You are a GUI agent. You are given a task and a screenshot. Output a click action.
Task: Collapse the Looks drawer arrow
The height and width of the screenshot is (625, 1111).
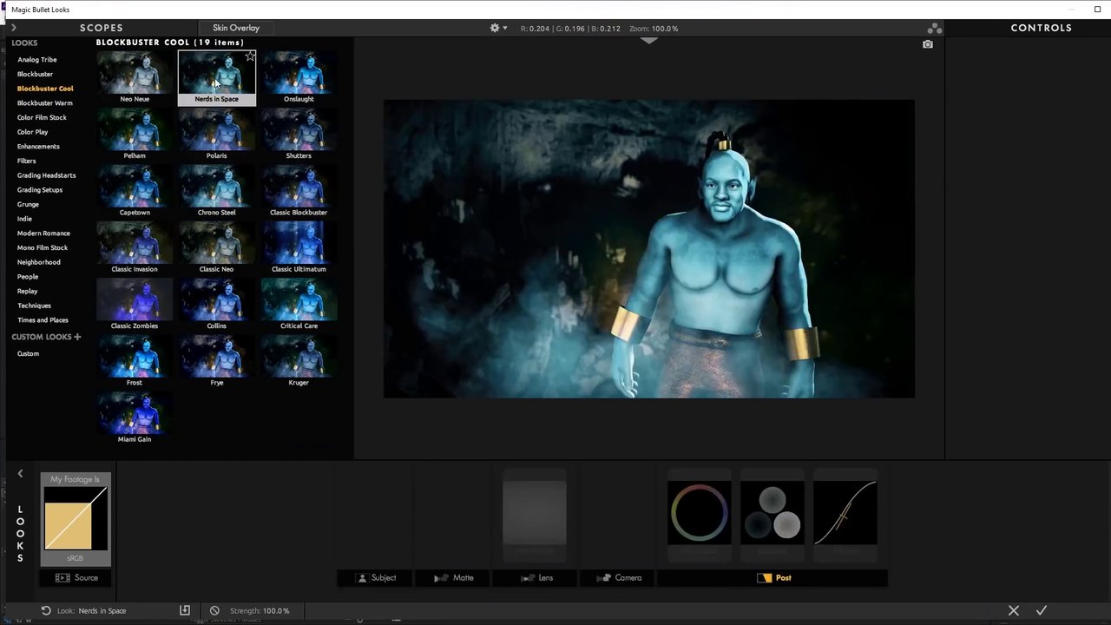point(20,474)
